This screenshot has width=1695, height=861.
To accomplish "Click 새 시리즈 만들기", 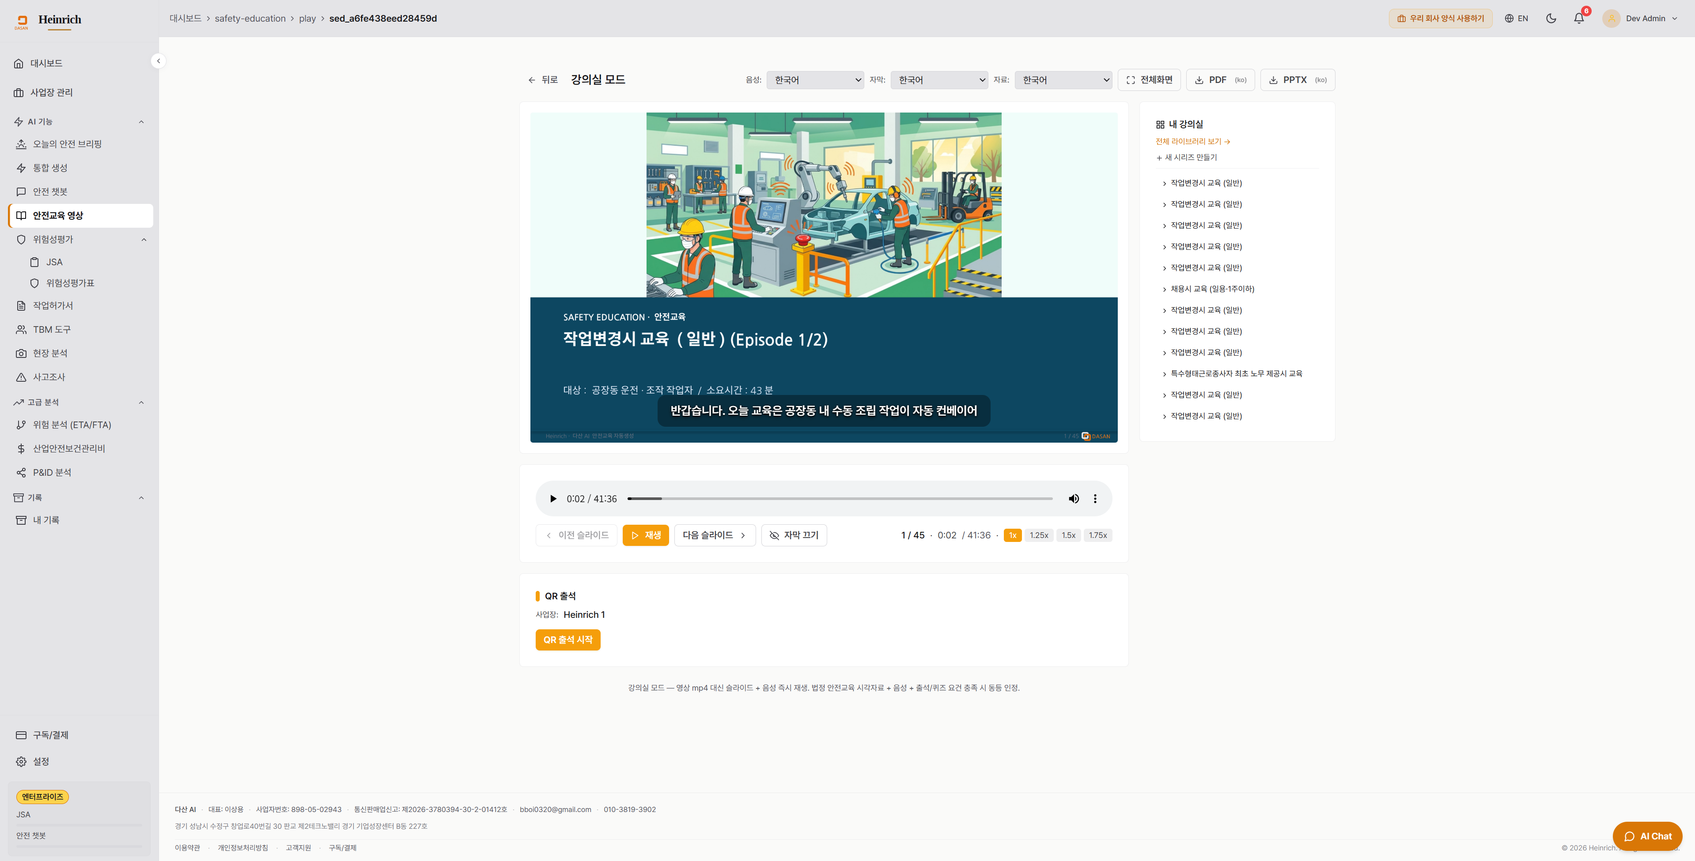I will tap(1186, 157).
